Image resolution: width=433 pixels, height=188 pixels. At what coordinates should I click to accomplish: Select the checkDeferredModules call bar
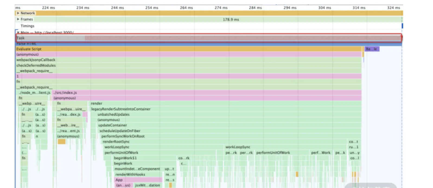36,66
